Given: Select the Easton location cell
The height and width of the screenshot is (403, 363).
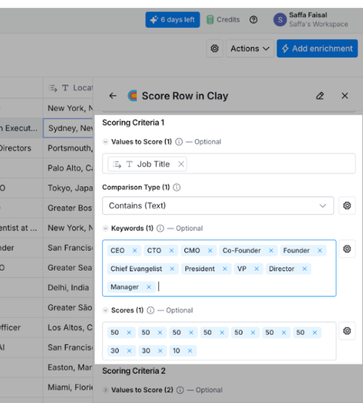Looking at the screenshot, I should point(68,367).
